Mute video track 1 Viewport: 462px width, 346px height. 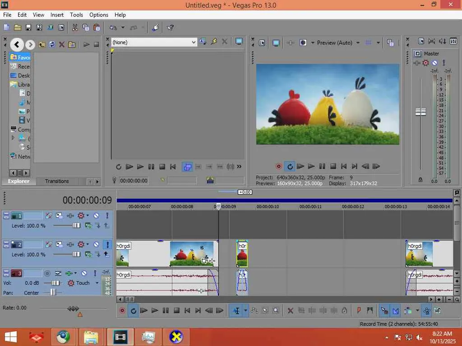click(96, 216)
